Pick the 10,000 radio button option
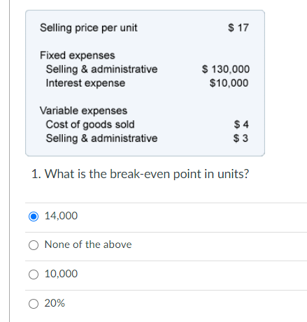This screenshot has height=322, width=307. point(34,275)
